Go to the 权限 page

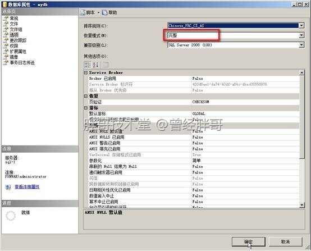pos(14,46)
